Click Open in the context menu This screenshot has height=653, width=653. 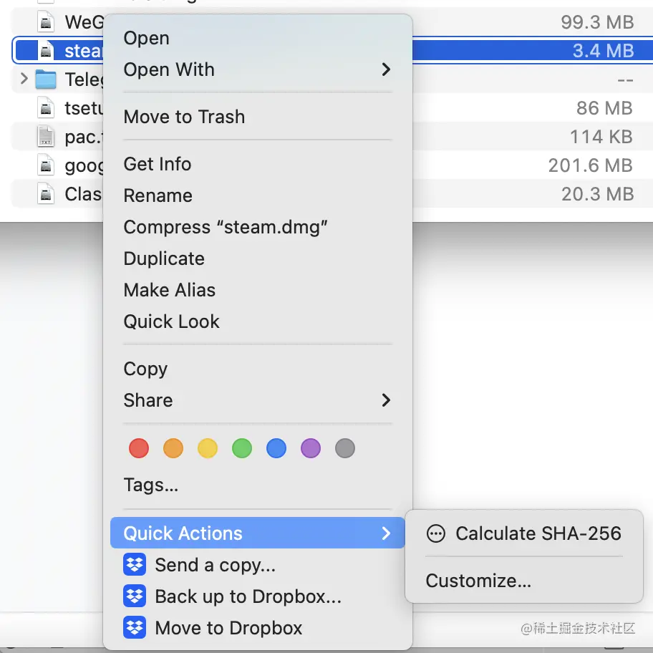pos(146,39)
